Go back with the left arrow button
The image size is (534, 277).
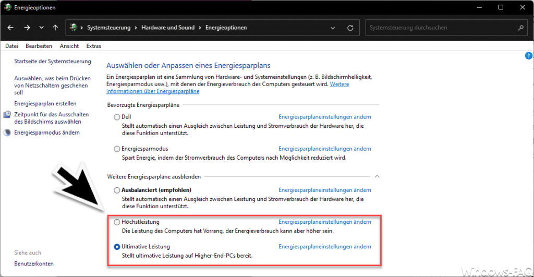[10, 28]
